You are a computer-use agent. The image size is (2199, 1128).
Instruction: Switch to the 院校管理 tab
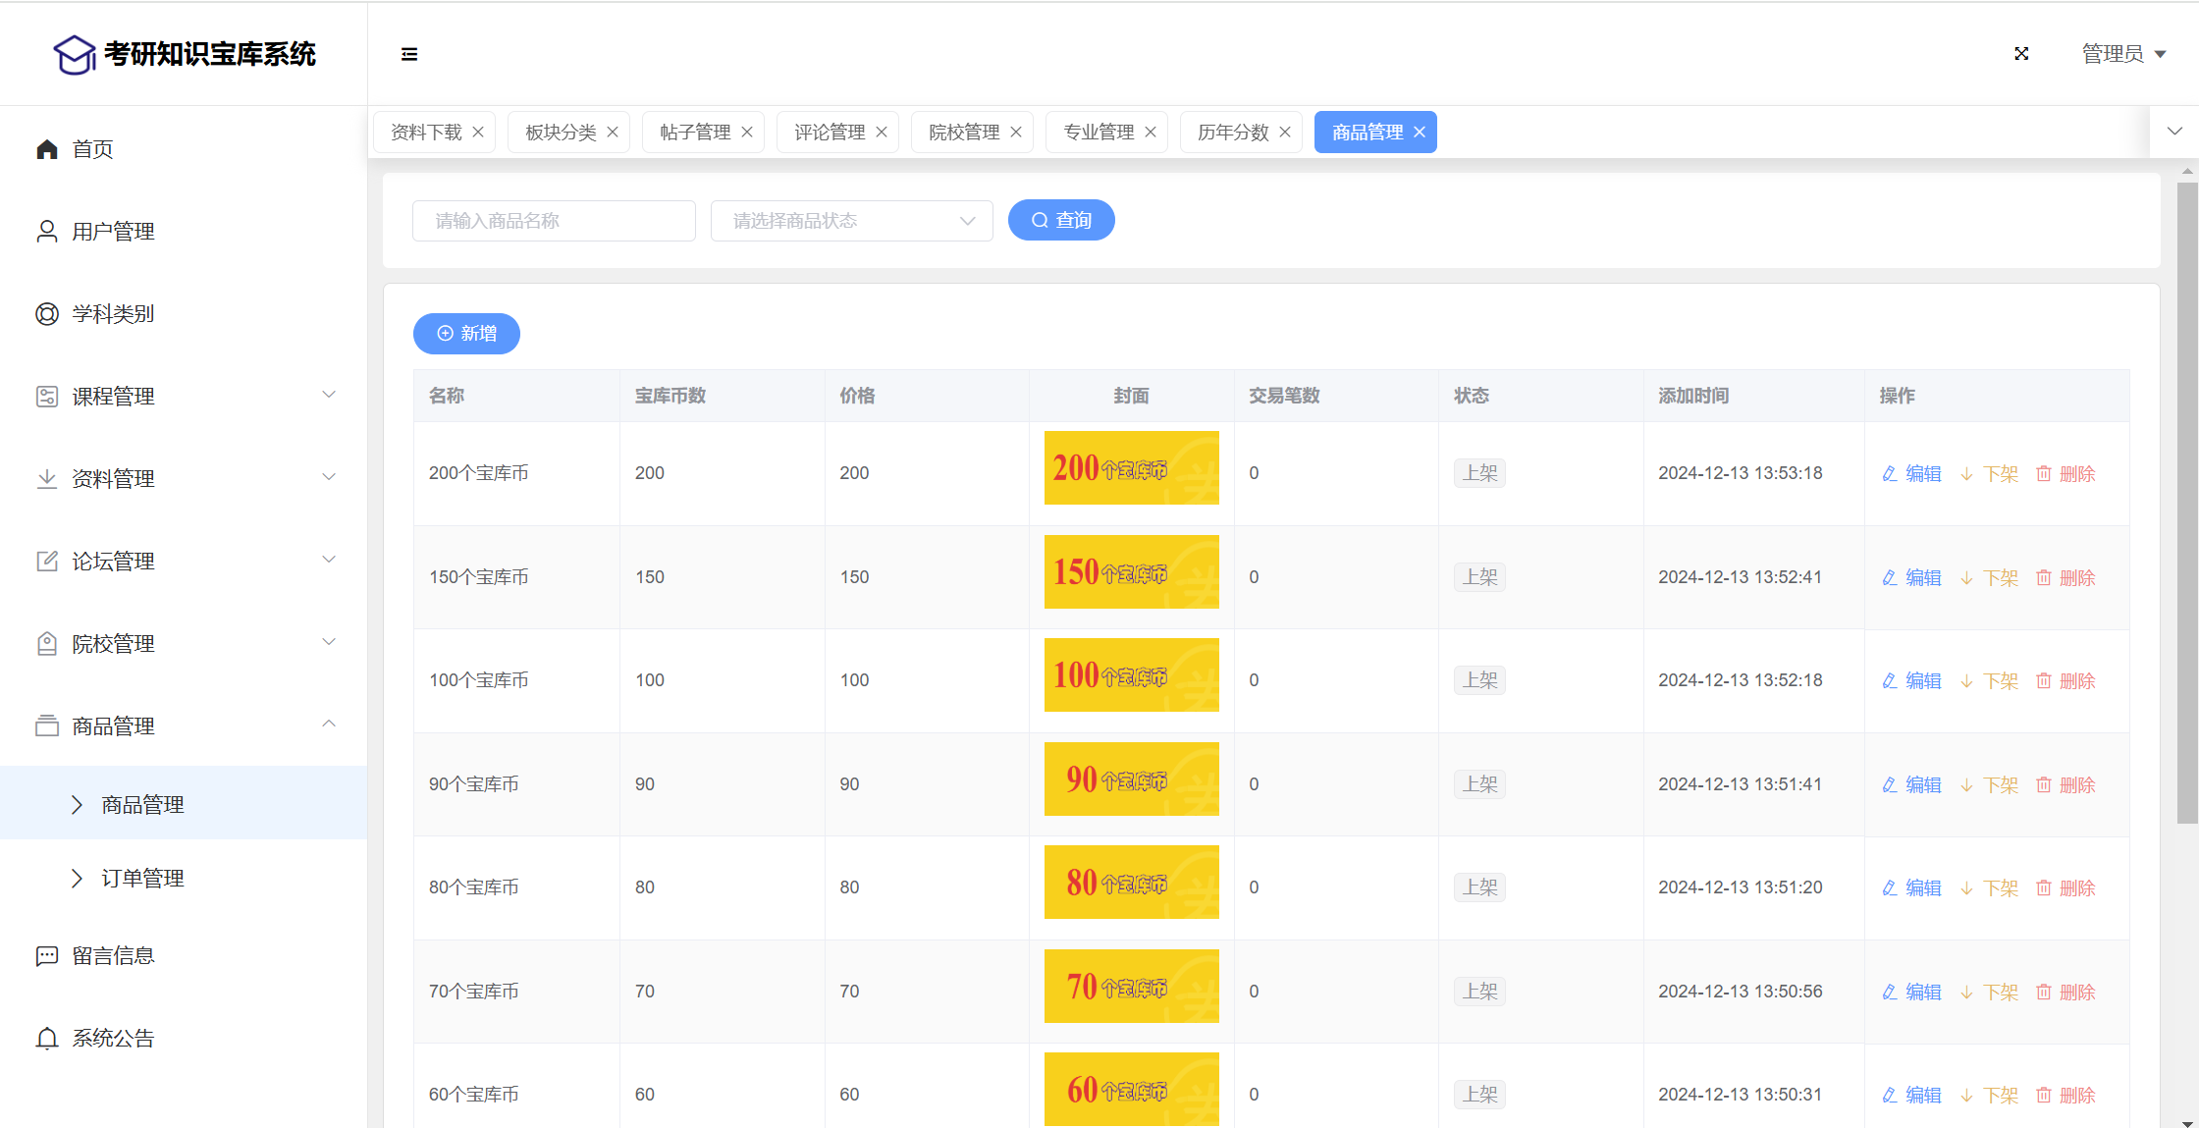point(963,133)
